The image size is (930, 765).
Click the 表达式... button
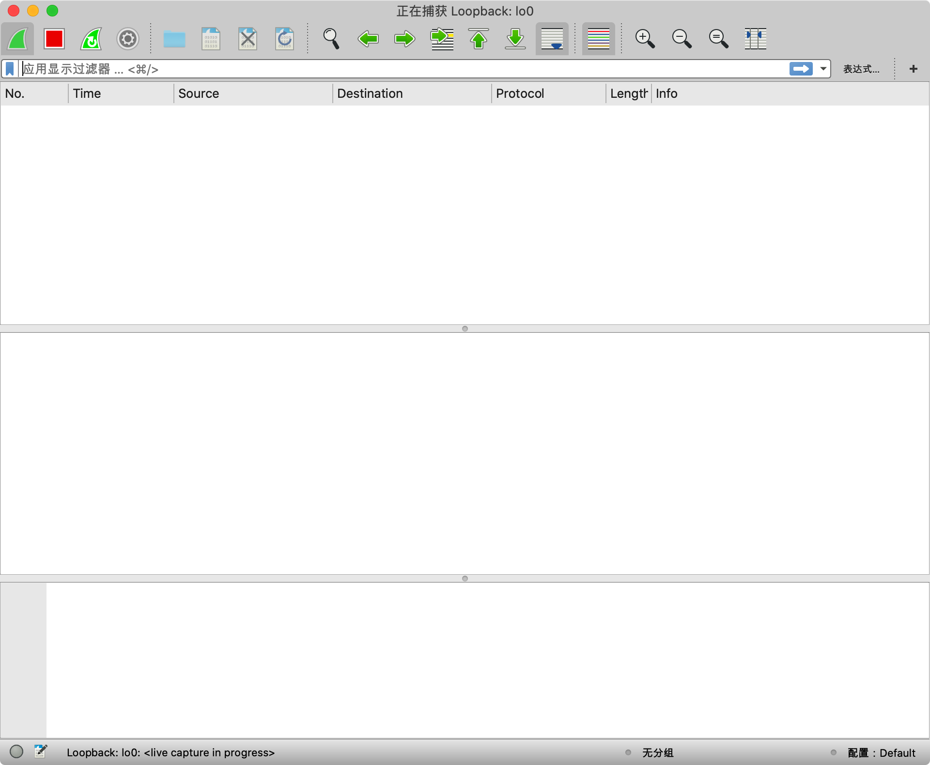(861, 69)
